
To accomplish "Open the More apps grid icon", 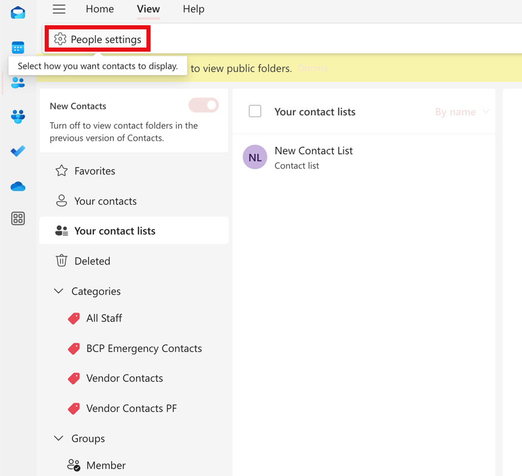I will point(18,219).
